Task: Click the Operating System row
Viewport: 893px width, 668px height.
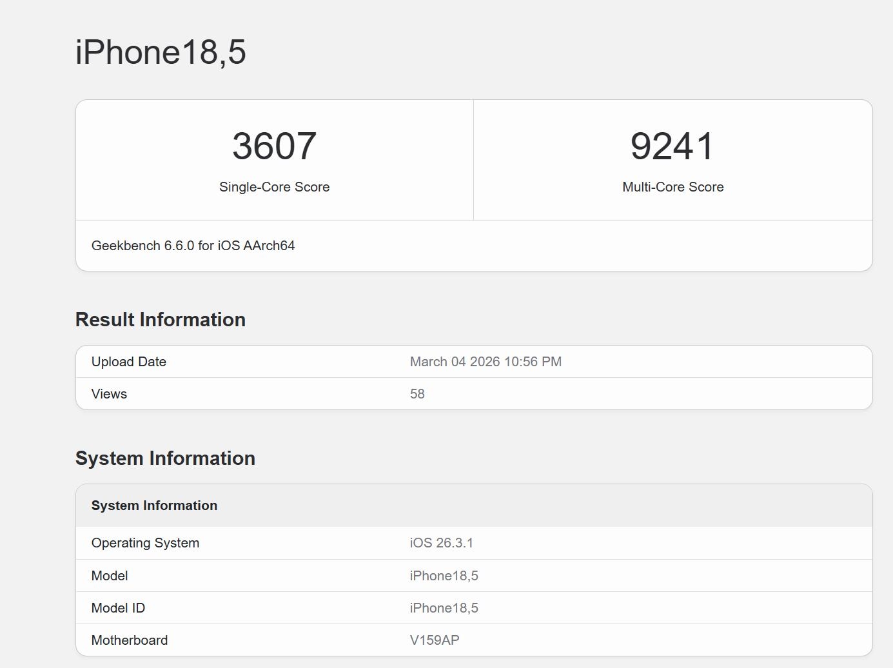Action: tap(258, 542)
